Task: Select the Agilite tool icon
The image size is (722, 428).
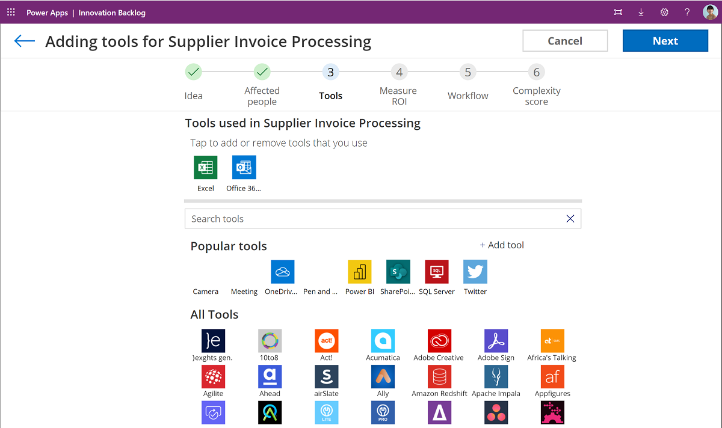Action: 213,377
